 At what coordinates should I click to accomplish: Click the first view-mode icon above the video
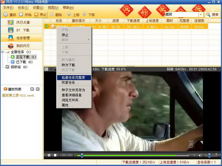click(47, 69)
